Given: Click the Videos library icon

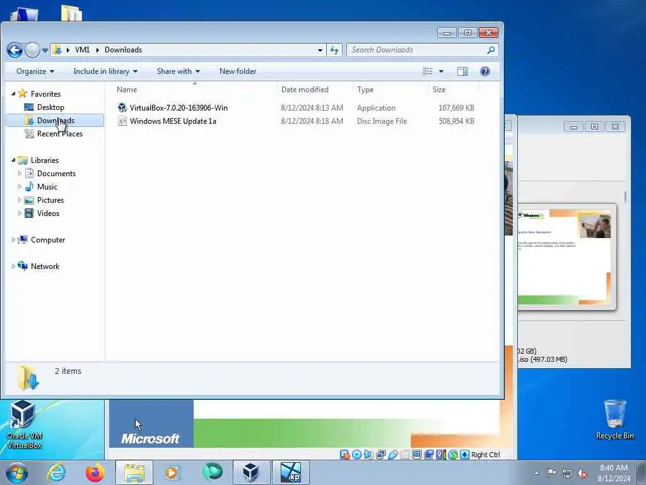Looking at the screenshot, I should pos(29,213).
